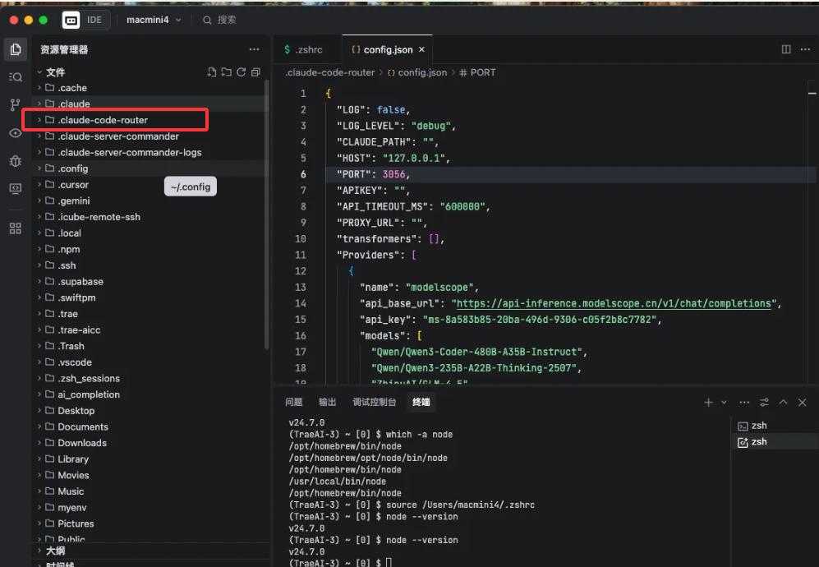Click the terminal panel settings sliders icon
This screenshot has width=819, height=567.
click(x=764, y=403)
